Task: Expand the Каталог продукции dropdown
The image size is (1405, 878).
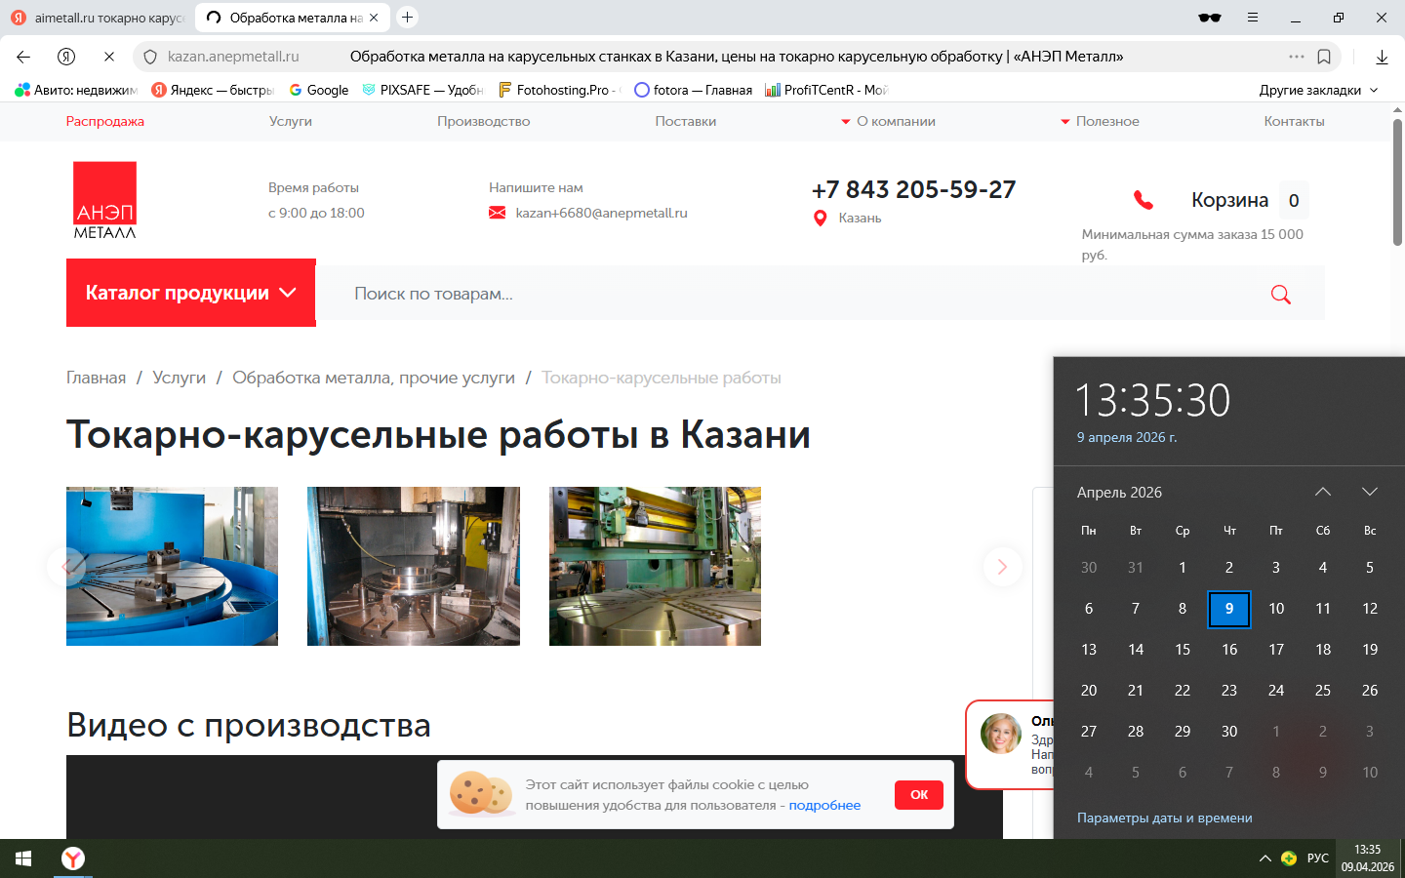Action: 191,293
